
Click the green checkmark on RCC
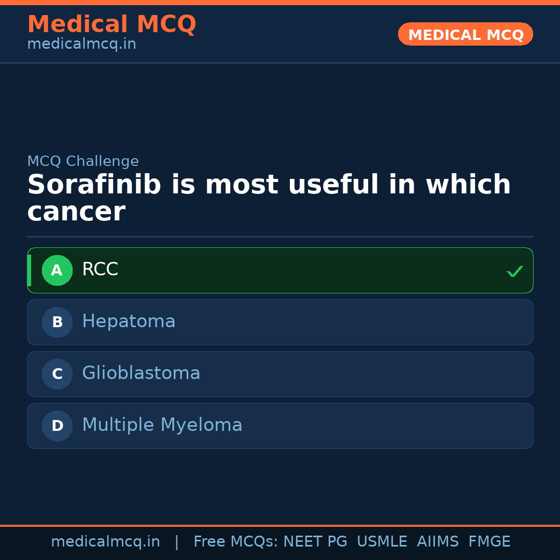pos(514,271)
